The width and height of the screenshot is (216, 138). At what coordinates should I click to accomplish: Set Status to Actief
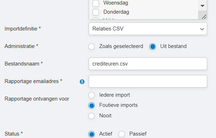(x=92, y=134)
